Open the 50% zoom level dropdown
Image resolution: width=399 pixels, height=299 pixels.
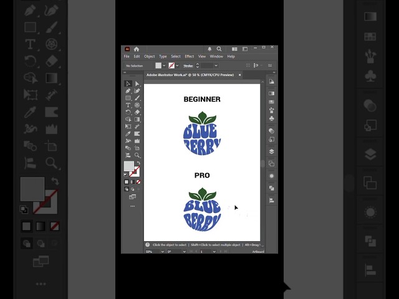pos(162,252)
